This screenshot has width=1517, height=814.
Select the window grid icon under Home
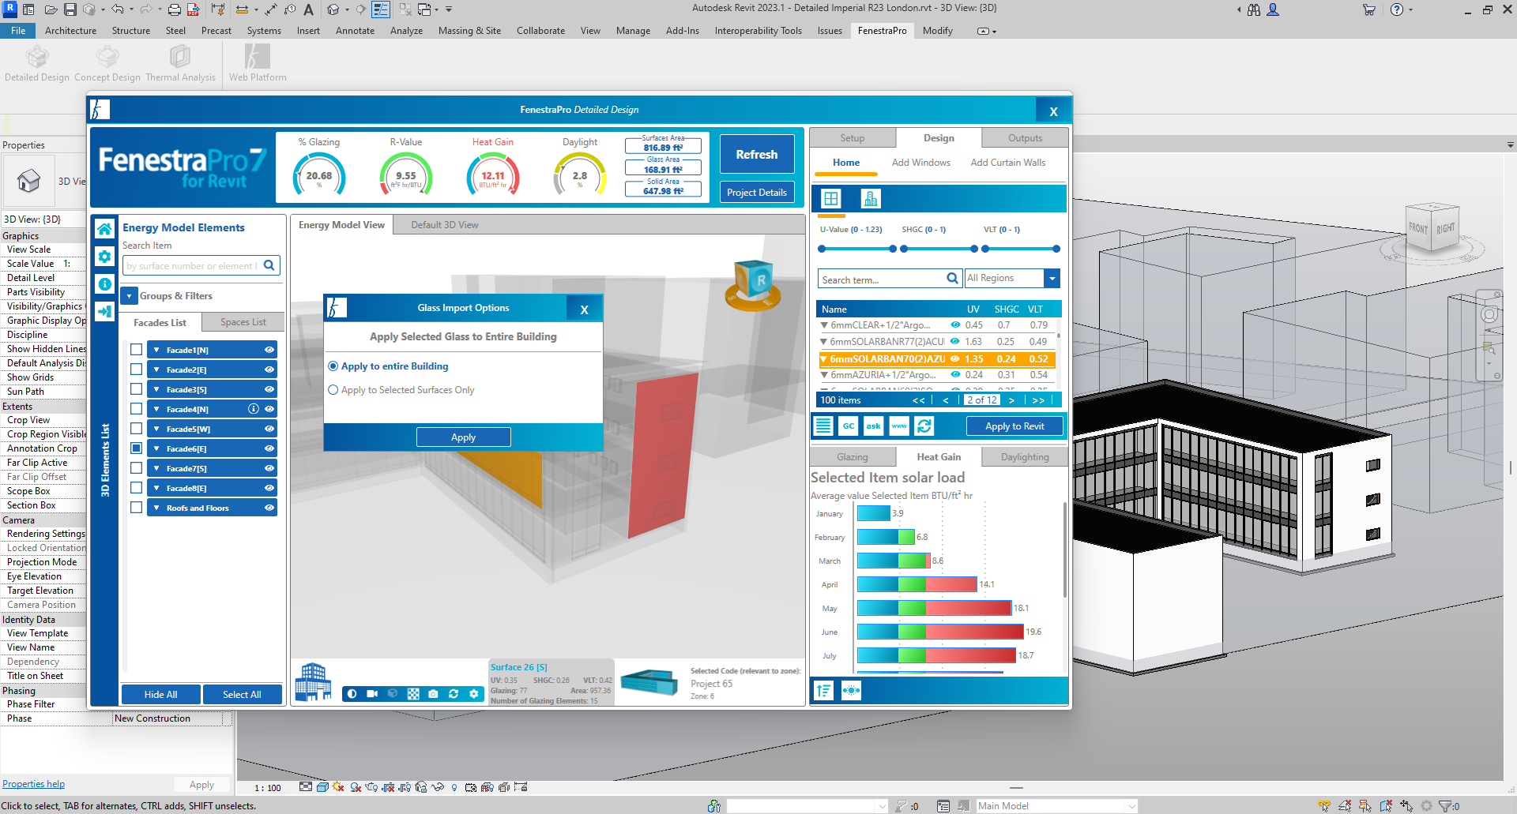(831, 199)
